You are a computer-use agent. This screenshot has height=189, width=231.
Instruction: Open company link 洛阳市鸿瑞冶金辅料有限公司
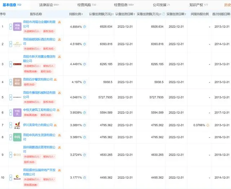pyautogui.click(x=39, y=24)
